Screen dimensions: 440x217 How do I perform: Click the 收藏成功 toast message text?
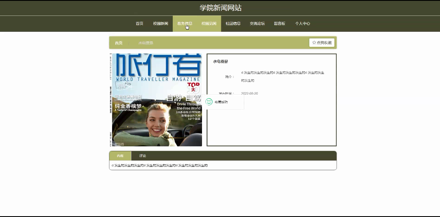pyautogui.click(x=221, y=102)
